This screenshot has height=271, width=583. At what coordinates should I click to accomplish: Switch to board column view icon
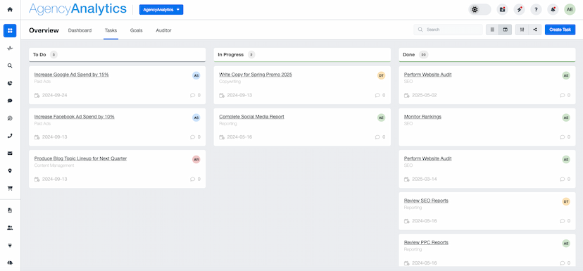pyautogui.click(x=506, y=30)
